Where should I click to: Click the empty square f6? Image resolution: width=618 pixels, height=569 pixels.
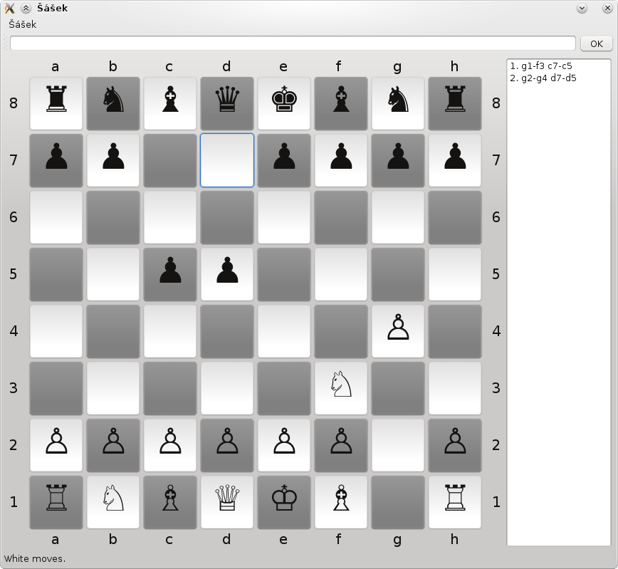pyautogui.click(x=341, y=217)
